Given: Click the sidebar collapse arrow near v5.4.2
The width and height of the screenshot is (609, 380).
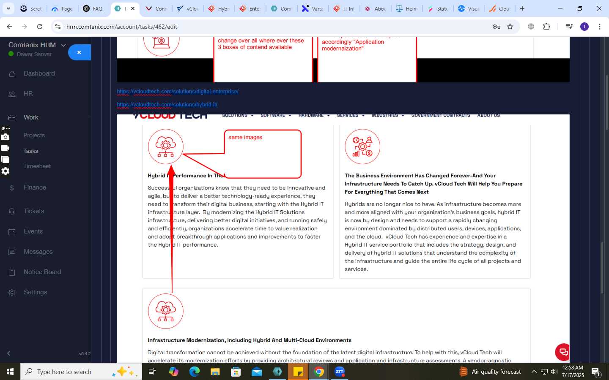Looking at the screenshot, I should click(9, 353).
